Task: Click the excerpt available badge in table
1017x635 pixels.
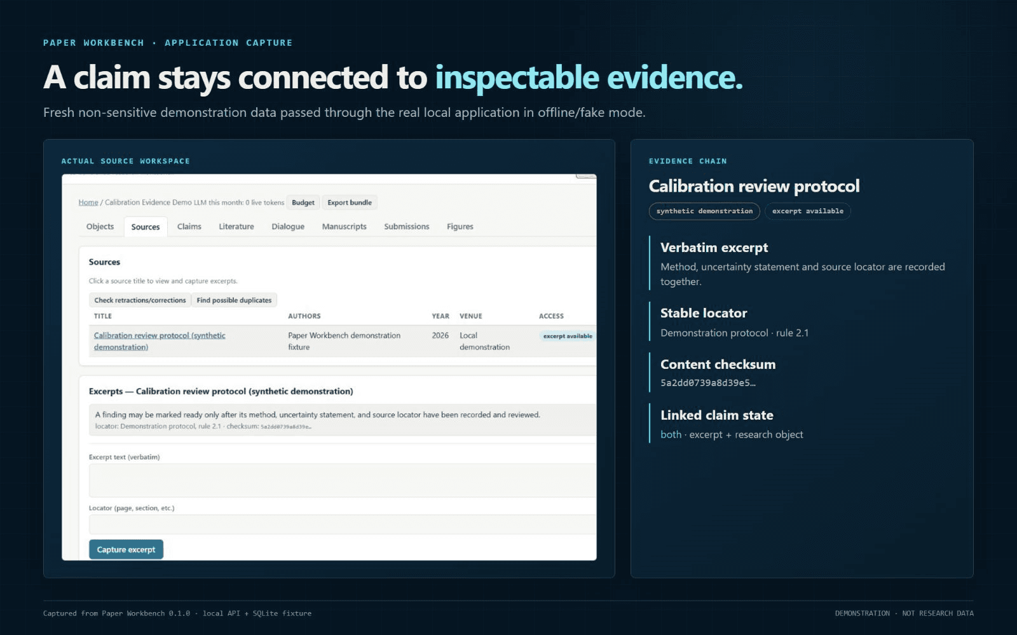Action: (568, 336)
